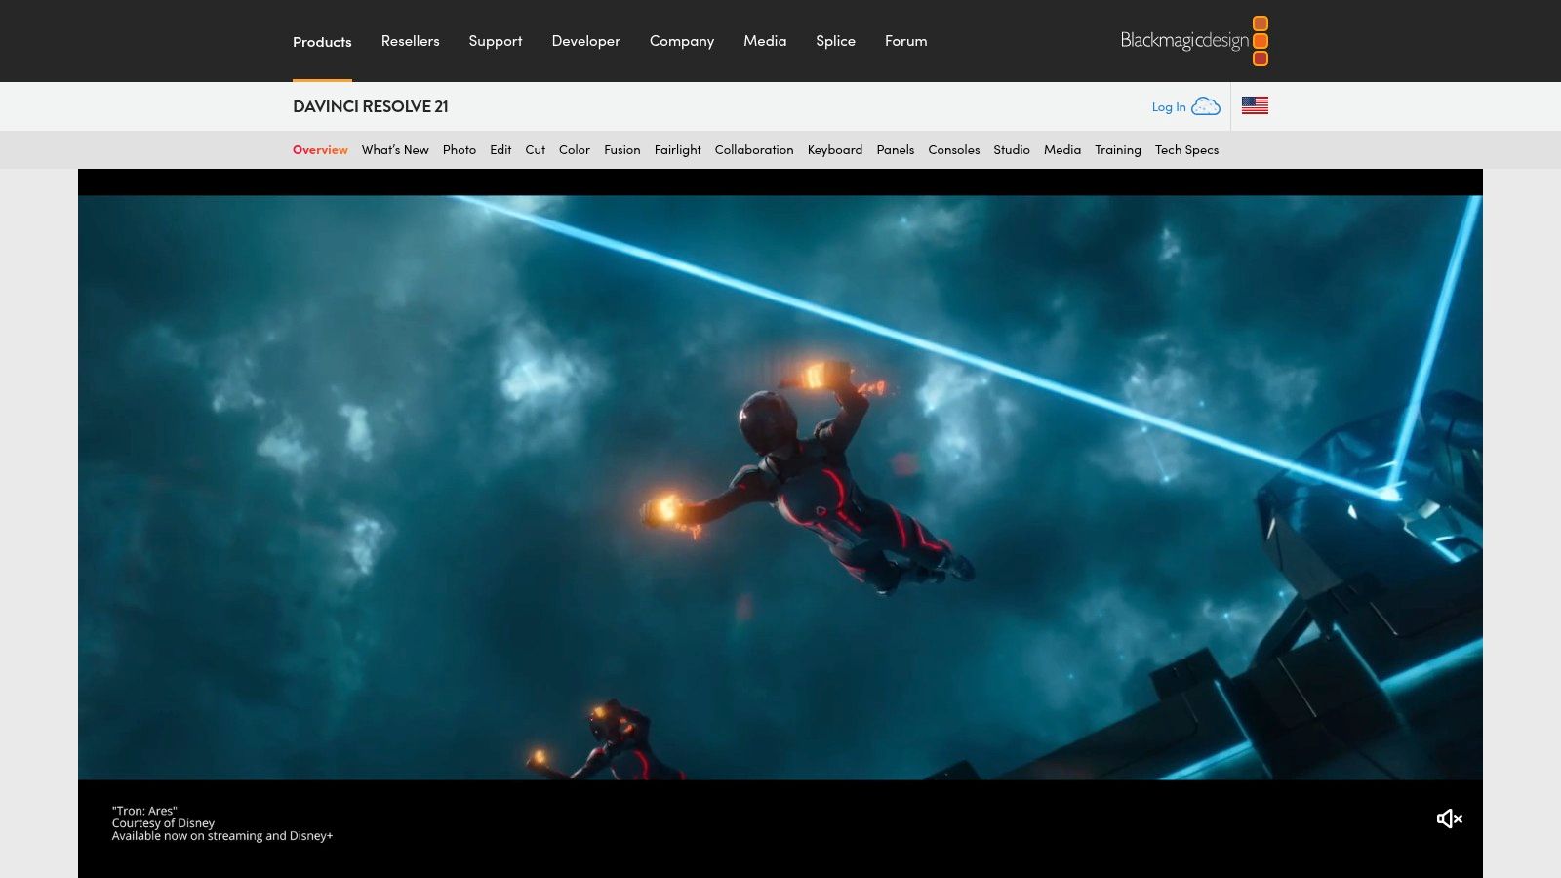Viewport: 1561px width, 878px height.
Task: Unmute the video with speaker icon
Action: coord(1449,818)
